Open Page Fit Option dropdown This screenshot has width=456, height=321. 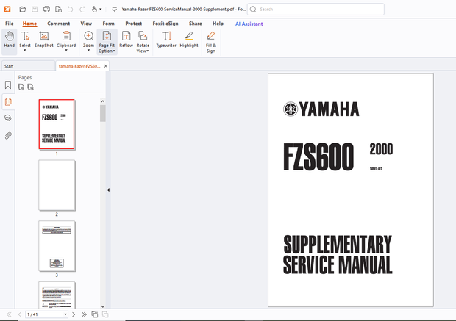click(107, 42)
